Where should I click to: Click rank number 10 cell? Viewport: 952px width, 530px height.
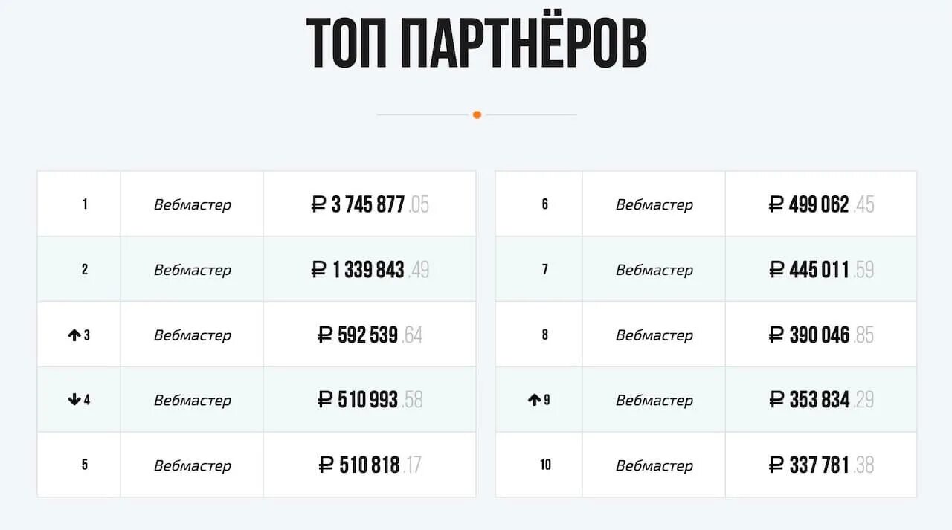pyautogui.click(x=545, y=465)
